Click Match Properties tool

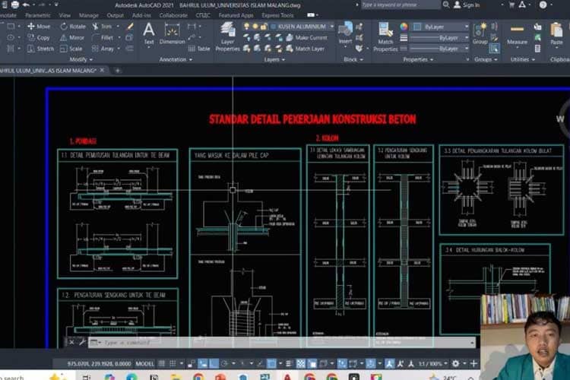point(385,36)
